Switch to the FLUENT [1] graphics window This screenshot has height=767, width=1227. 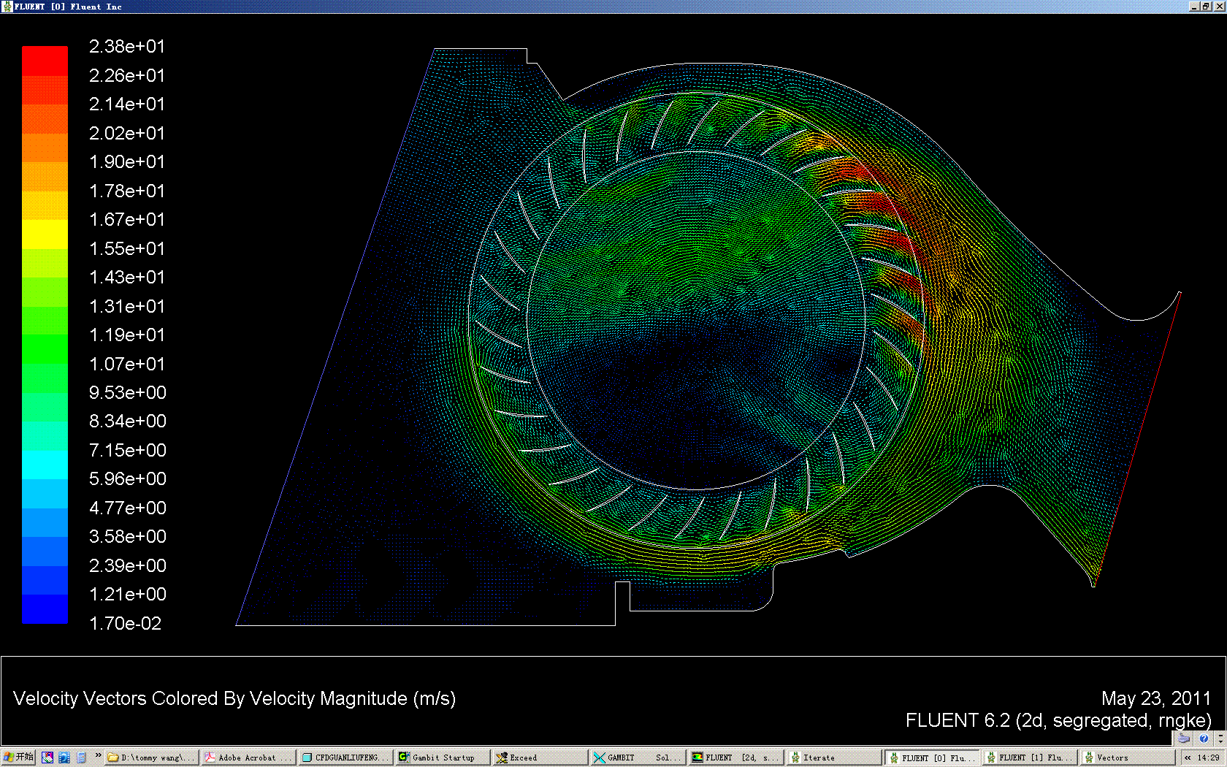click(1028, 758)
